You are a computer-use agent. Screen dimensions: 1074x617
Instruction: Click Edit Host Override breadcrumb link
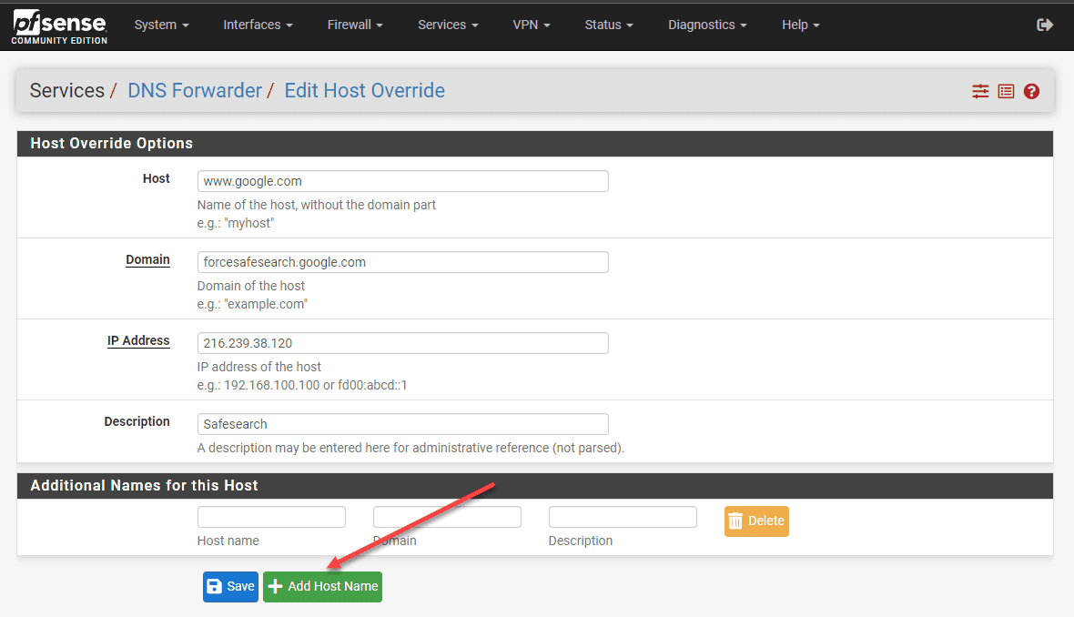[x=364, y=90]
